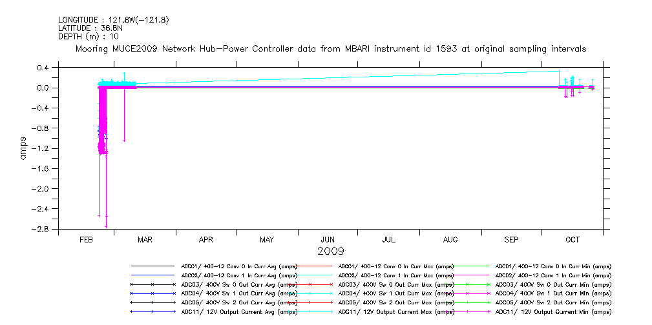This screenshot has width=652, height=325.
Task: Click the LONGITUDE 121.8W header text
Action: (114, 20)
